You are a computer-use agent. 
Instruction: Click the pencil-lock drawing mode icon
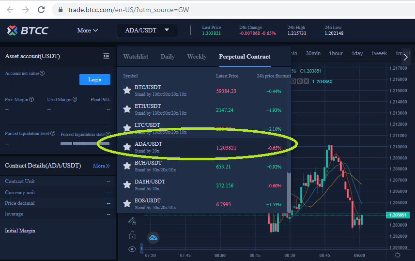coord(132,221)
